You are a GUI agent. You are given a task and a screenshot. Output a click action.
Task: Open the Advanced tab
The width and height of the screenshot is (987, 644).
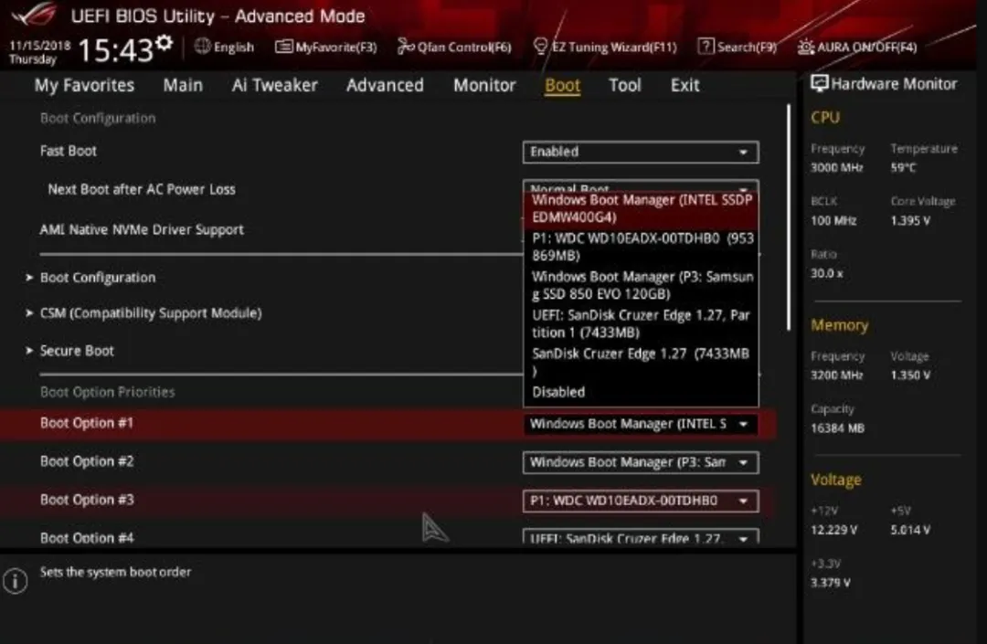coord(385,85)
